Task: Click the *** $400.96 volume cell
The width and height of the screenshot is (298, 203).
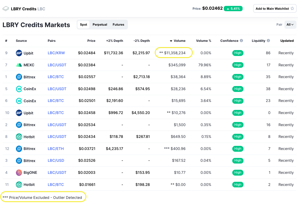Action: click(175, 149)
